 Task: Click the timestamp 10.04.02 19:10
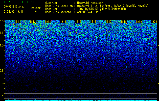13,12
